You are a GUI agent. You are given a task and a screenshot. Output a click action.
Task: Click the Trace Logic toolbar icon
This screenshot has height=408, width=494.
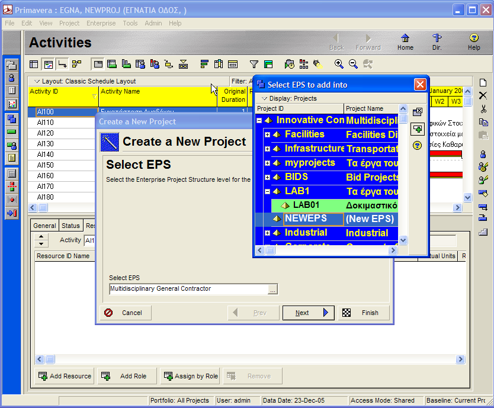(169, 65)
